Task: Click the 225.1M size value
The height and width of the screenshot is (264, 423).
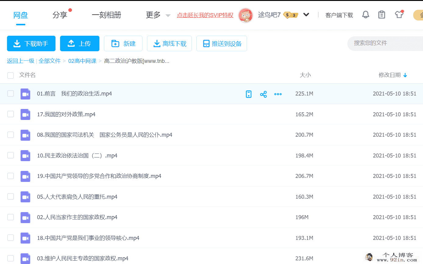Action: click(304, 94)
